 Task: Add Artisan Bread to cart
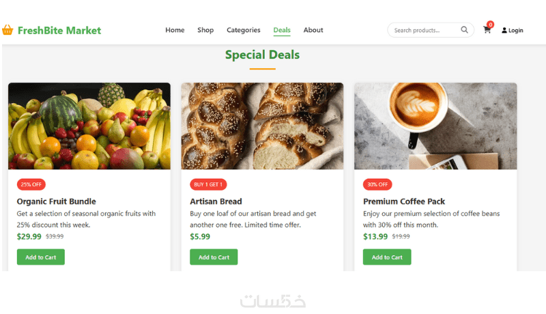tap(214, 257)
